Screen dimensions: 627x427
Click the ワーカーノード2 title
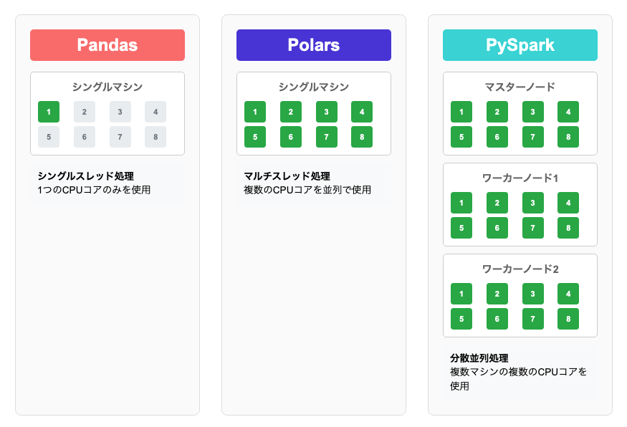pos(520,269)
